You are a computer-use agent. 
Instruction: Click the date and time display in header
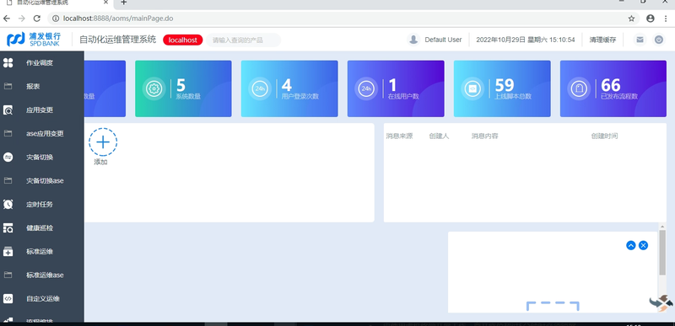(525, 40)
